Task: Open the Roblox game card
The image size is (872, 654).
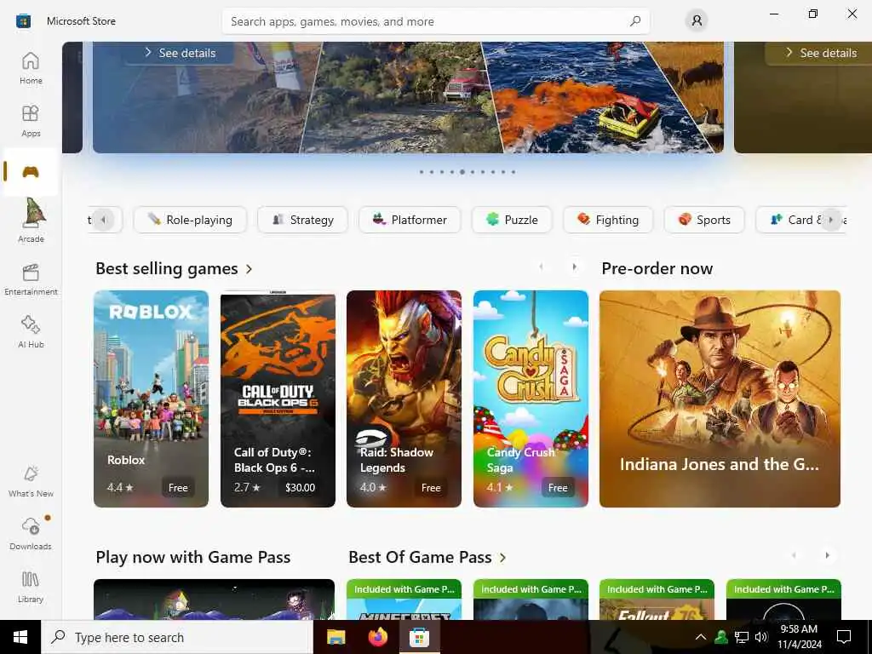Action: [152, 399]
